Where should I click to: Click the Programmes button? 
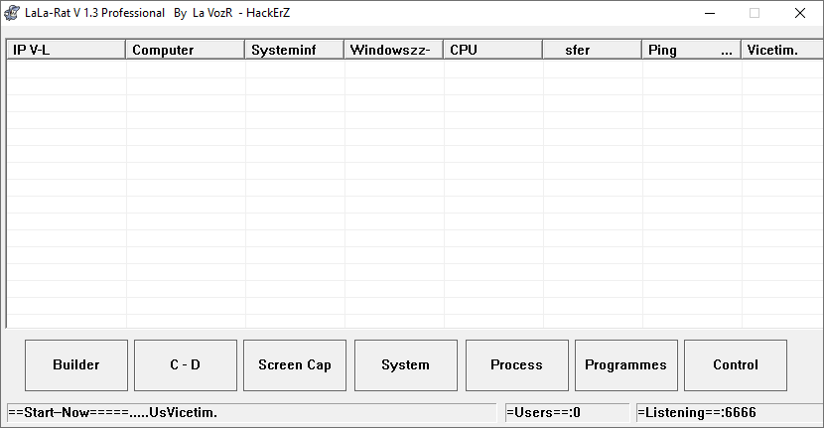(625, 364)
